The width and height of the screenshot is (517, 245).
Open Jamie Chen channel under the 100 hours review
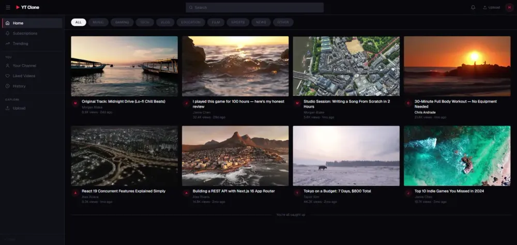tap(202, 113)
